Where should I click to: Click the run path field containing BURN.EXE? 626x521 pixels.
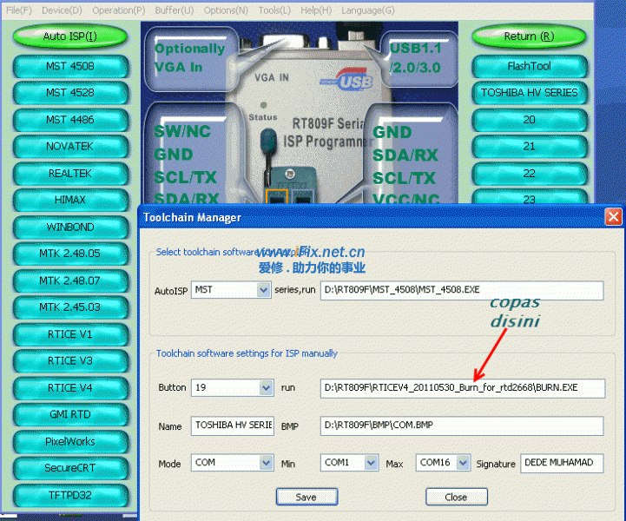click(461, 387)
